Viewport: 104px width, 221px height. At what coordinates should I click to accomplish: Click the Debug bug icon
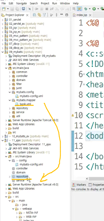pos(86,9)
